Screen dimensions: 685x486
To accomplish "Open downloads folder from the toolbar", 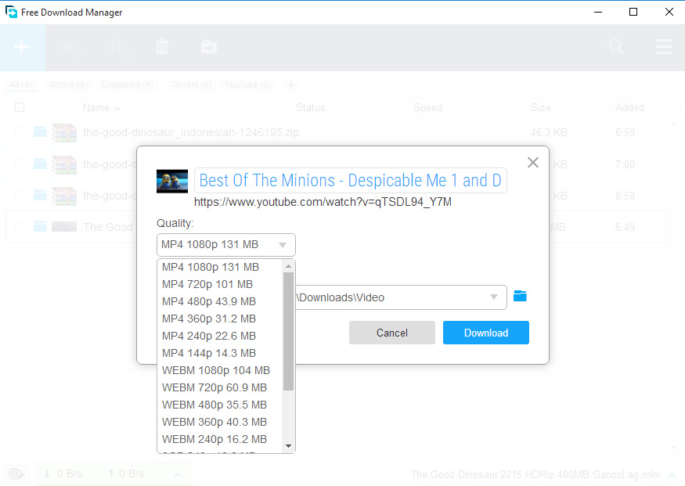I will 208,47.
